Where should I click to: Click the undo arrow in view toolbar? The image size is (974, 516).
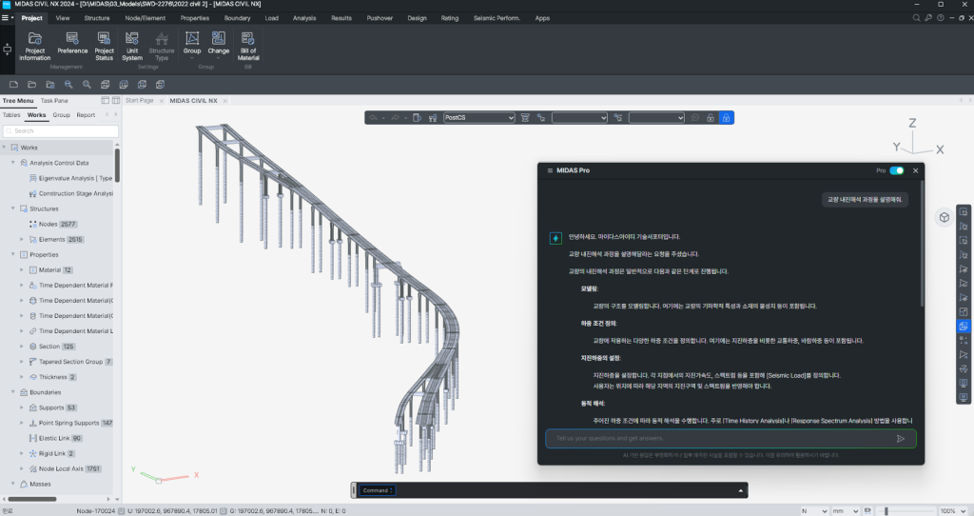tap(373, 117)
